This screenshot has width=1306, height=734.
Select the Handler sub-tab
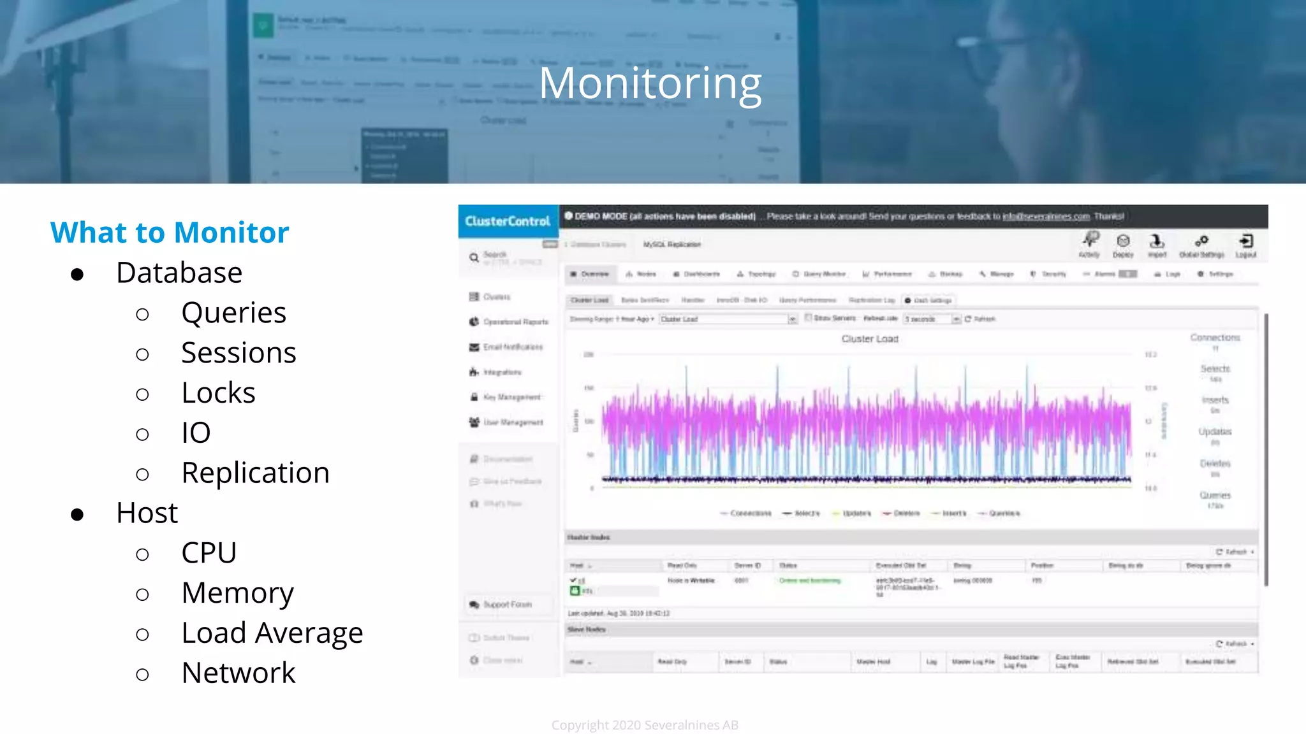(x=693, y=300)
